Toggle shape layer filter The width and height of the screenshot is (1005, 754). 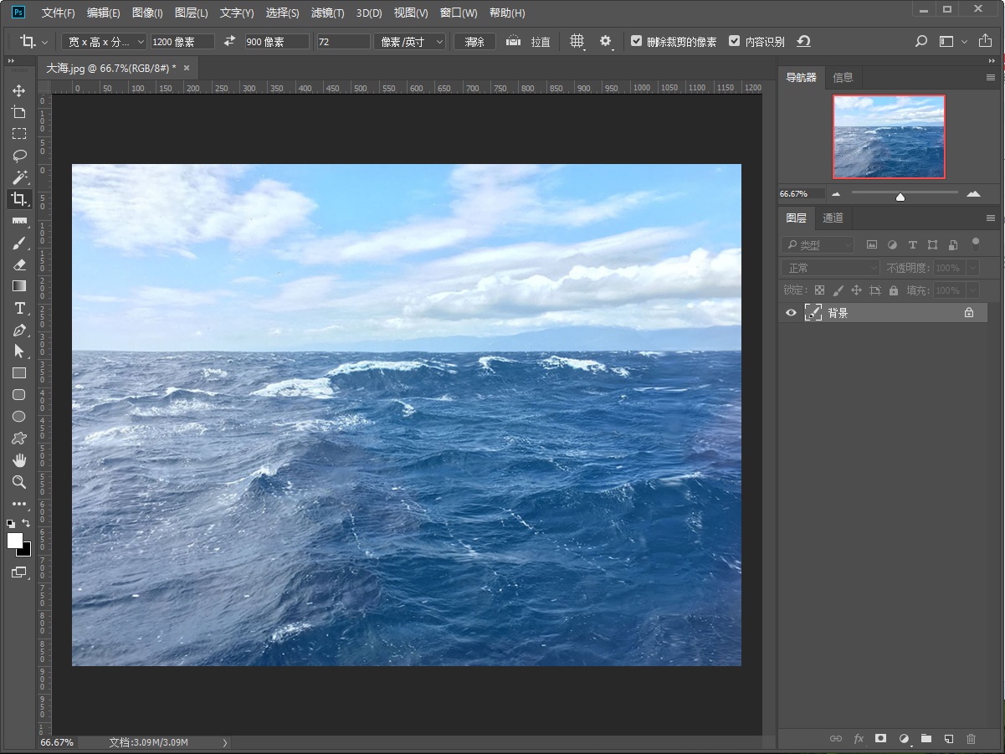click(x=932, y=245)
